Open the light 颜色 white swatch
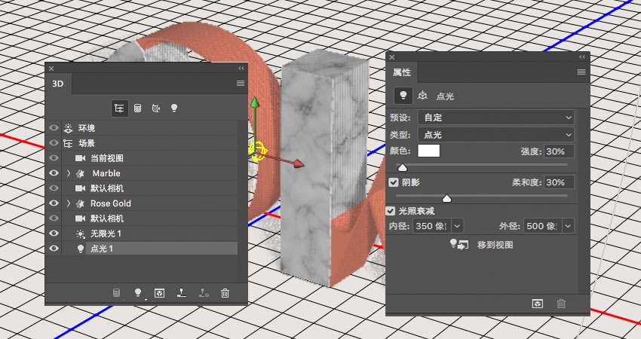This screenshot has width=641, height=339. pyautogui.click(x=429, y=151)
